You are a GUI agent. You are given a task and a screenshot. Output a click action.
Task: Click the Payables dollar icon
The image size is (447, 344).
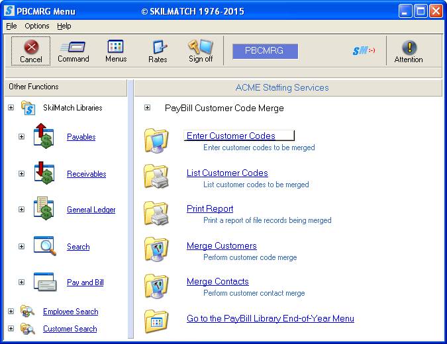44,136
